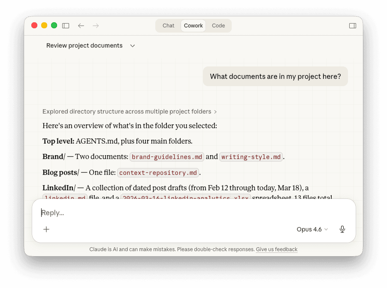
Task: Click the context-repository.md file chip
Action: 157,173
